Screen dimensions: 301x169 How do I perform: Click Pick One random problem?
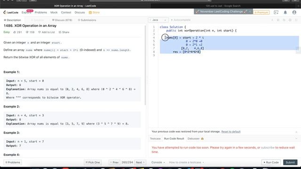(93, 162)
